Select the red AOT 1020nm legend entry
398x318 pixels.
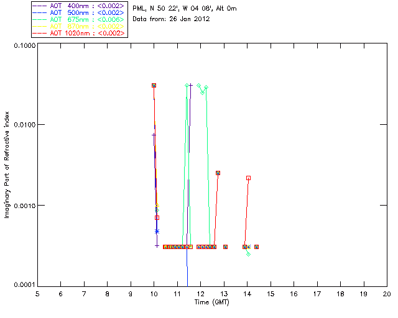click(x=78, y=33)
